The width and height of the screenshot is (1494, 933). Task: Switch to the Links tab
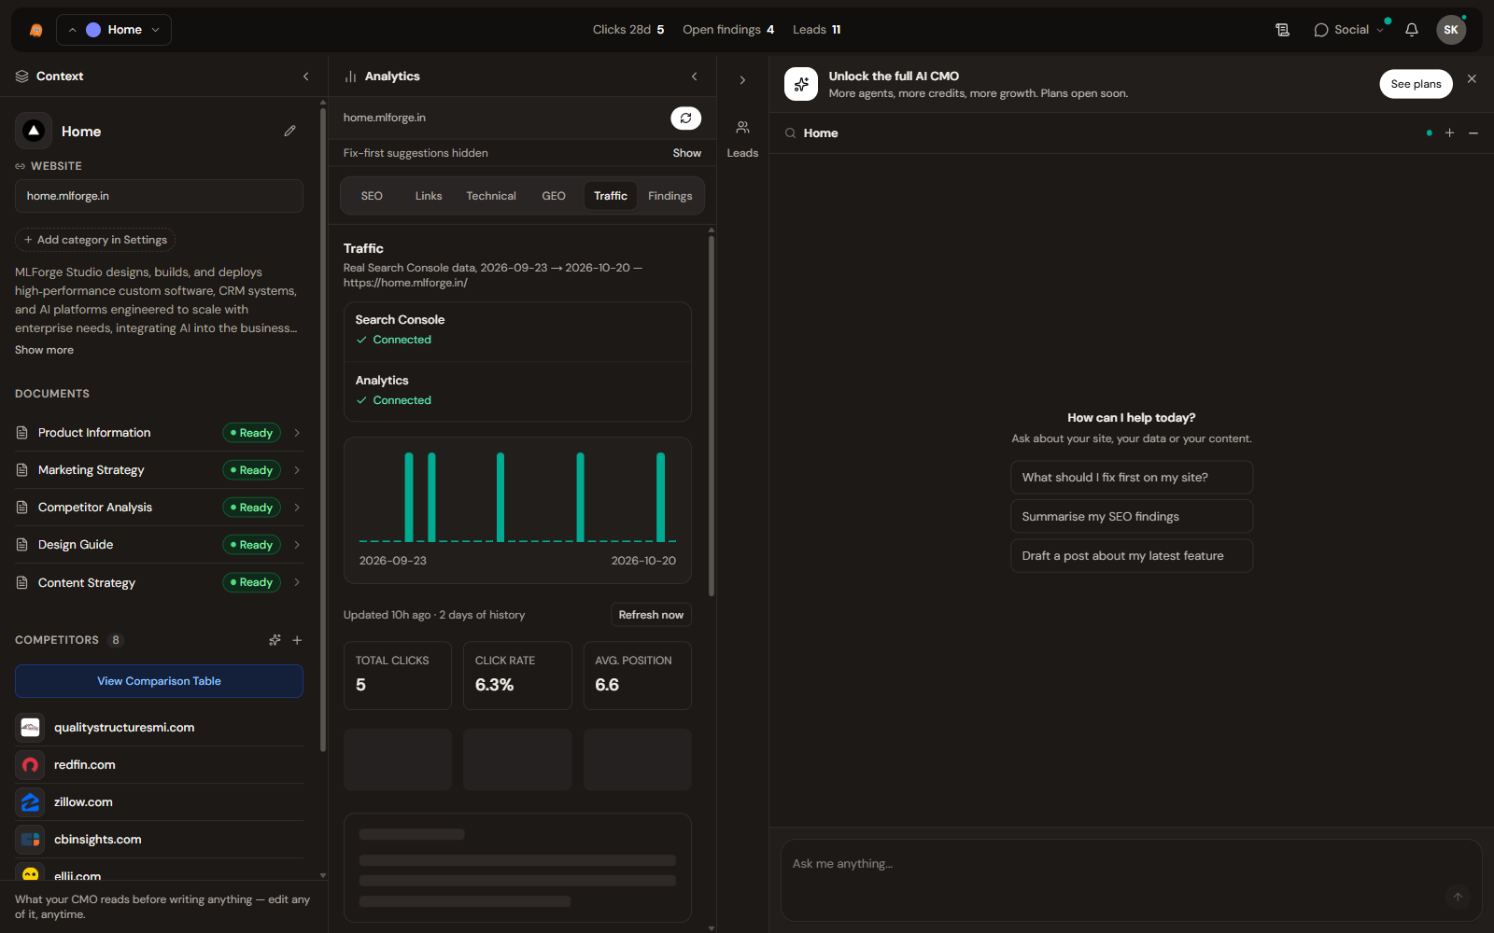(429, 196)
